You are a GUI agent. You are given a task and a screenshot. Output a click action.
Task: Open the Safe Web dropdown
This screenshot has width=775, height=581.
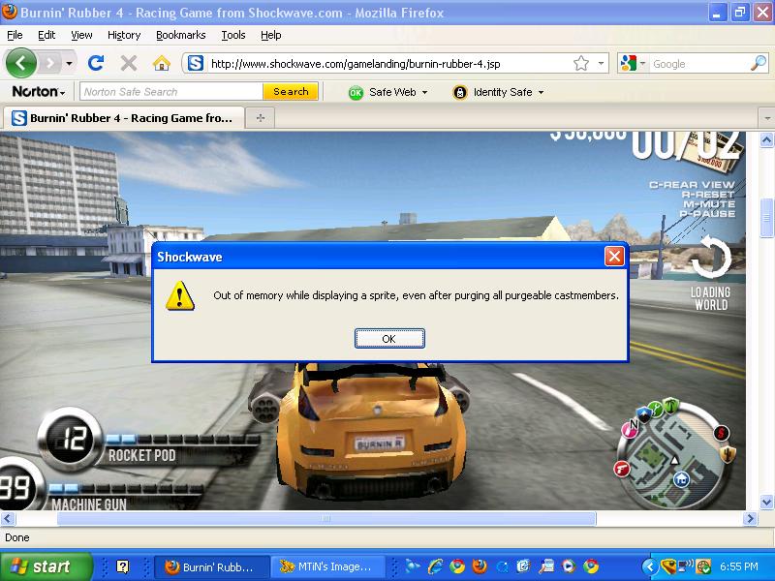coord(388,92)
